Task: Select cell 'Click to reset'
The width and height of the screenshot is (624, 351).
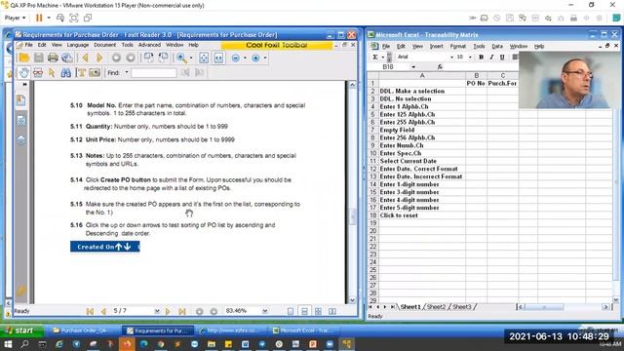Action: 422,215
